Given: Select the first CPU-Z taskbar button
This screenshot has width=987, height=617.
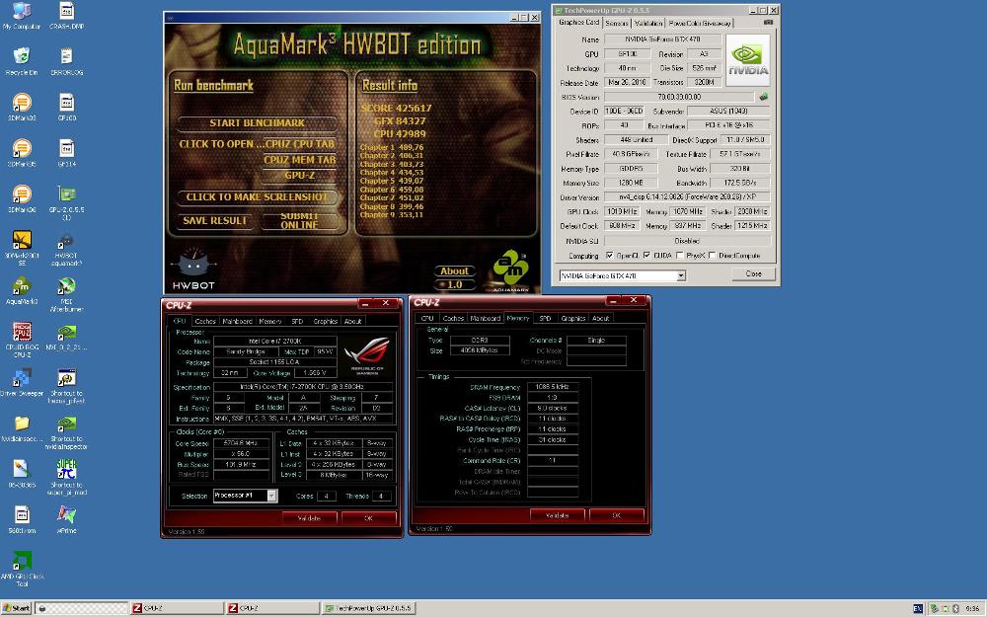Looking at the screenshot, I should (177, 608).
